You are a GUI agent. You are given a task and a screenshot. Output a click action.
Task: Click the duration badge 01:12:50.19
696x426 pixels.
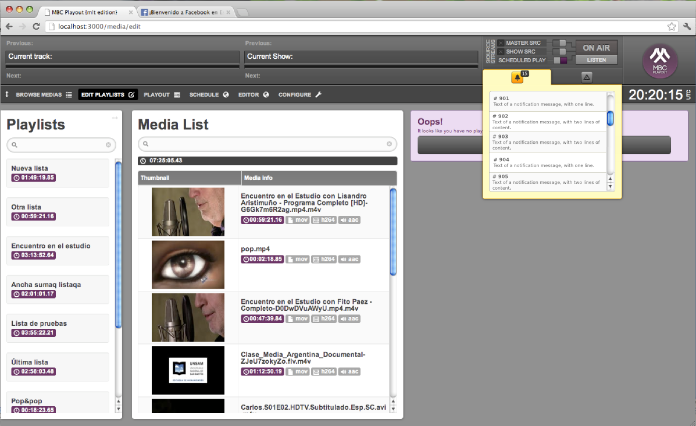pyautogui.click(x=262, y=371)
